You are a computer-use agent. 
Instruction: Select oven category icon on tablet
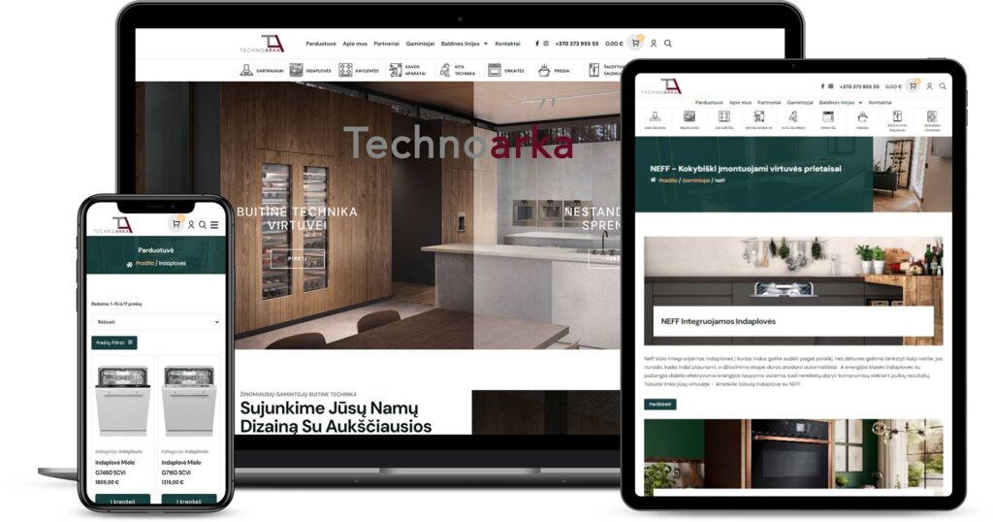point(828,116)
